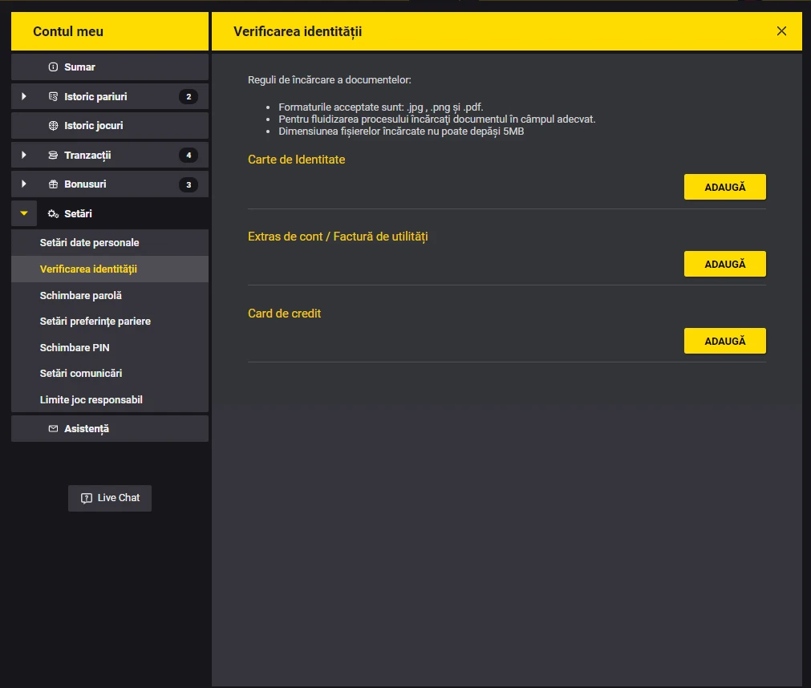
Task: Collapse the Setări section arrow
Action: point(24,214)
